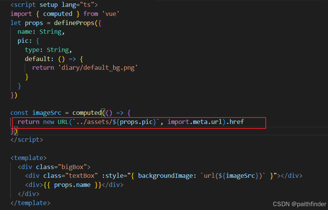Click the 'script setup lang="ts"' opening tag
328x210 pixels.
[x=54, y=5]
